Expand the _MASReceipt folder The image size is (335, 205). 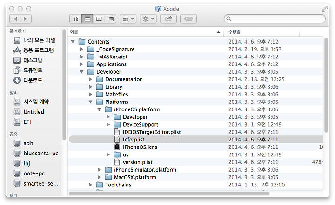pos(81,57)
